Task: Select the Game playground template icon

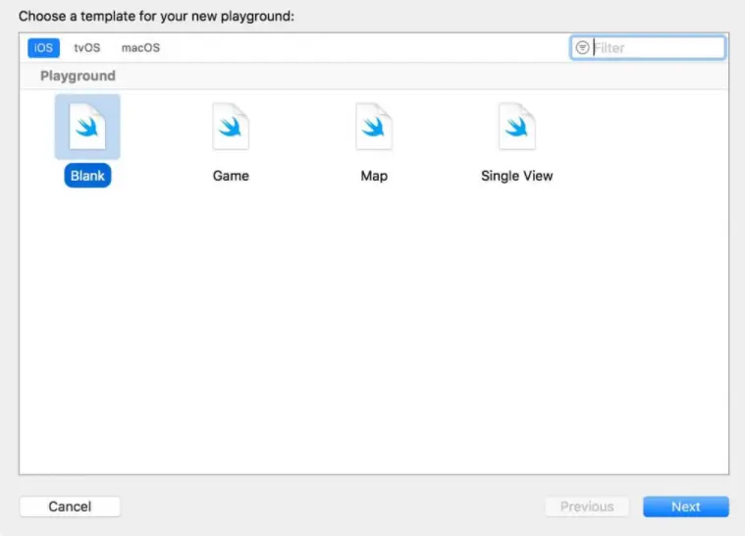Action: (x=231, y=127)
